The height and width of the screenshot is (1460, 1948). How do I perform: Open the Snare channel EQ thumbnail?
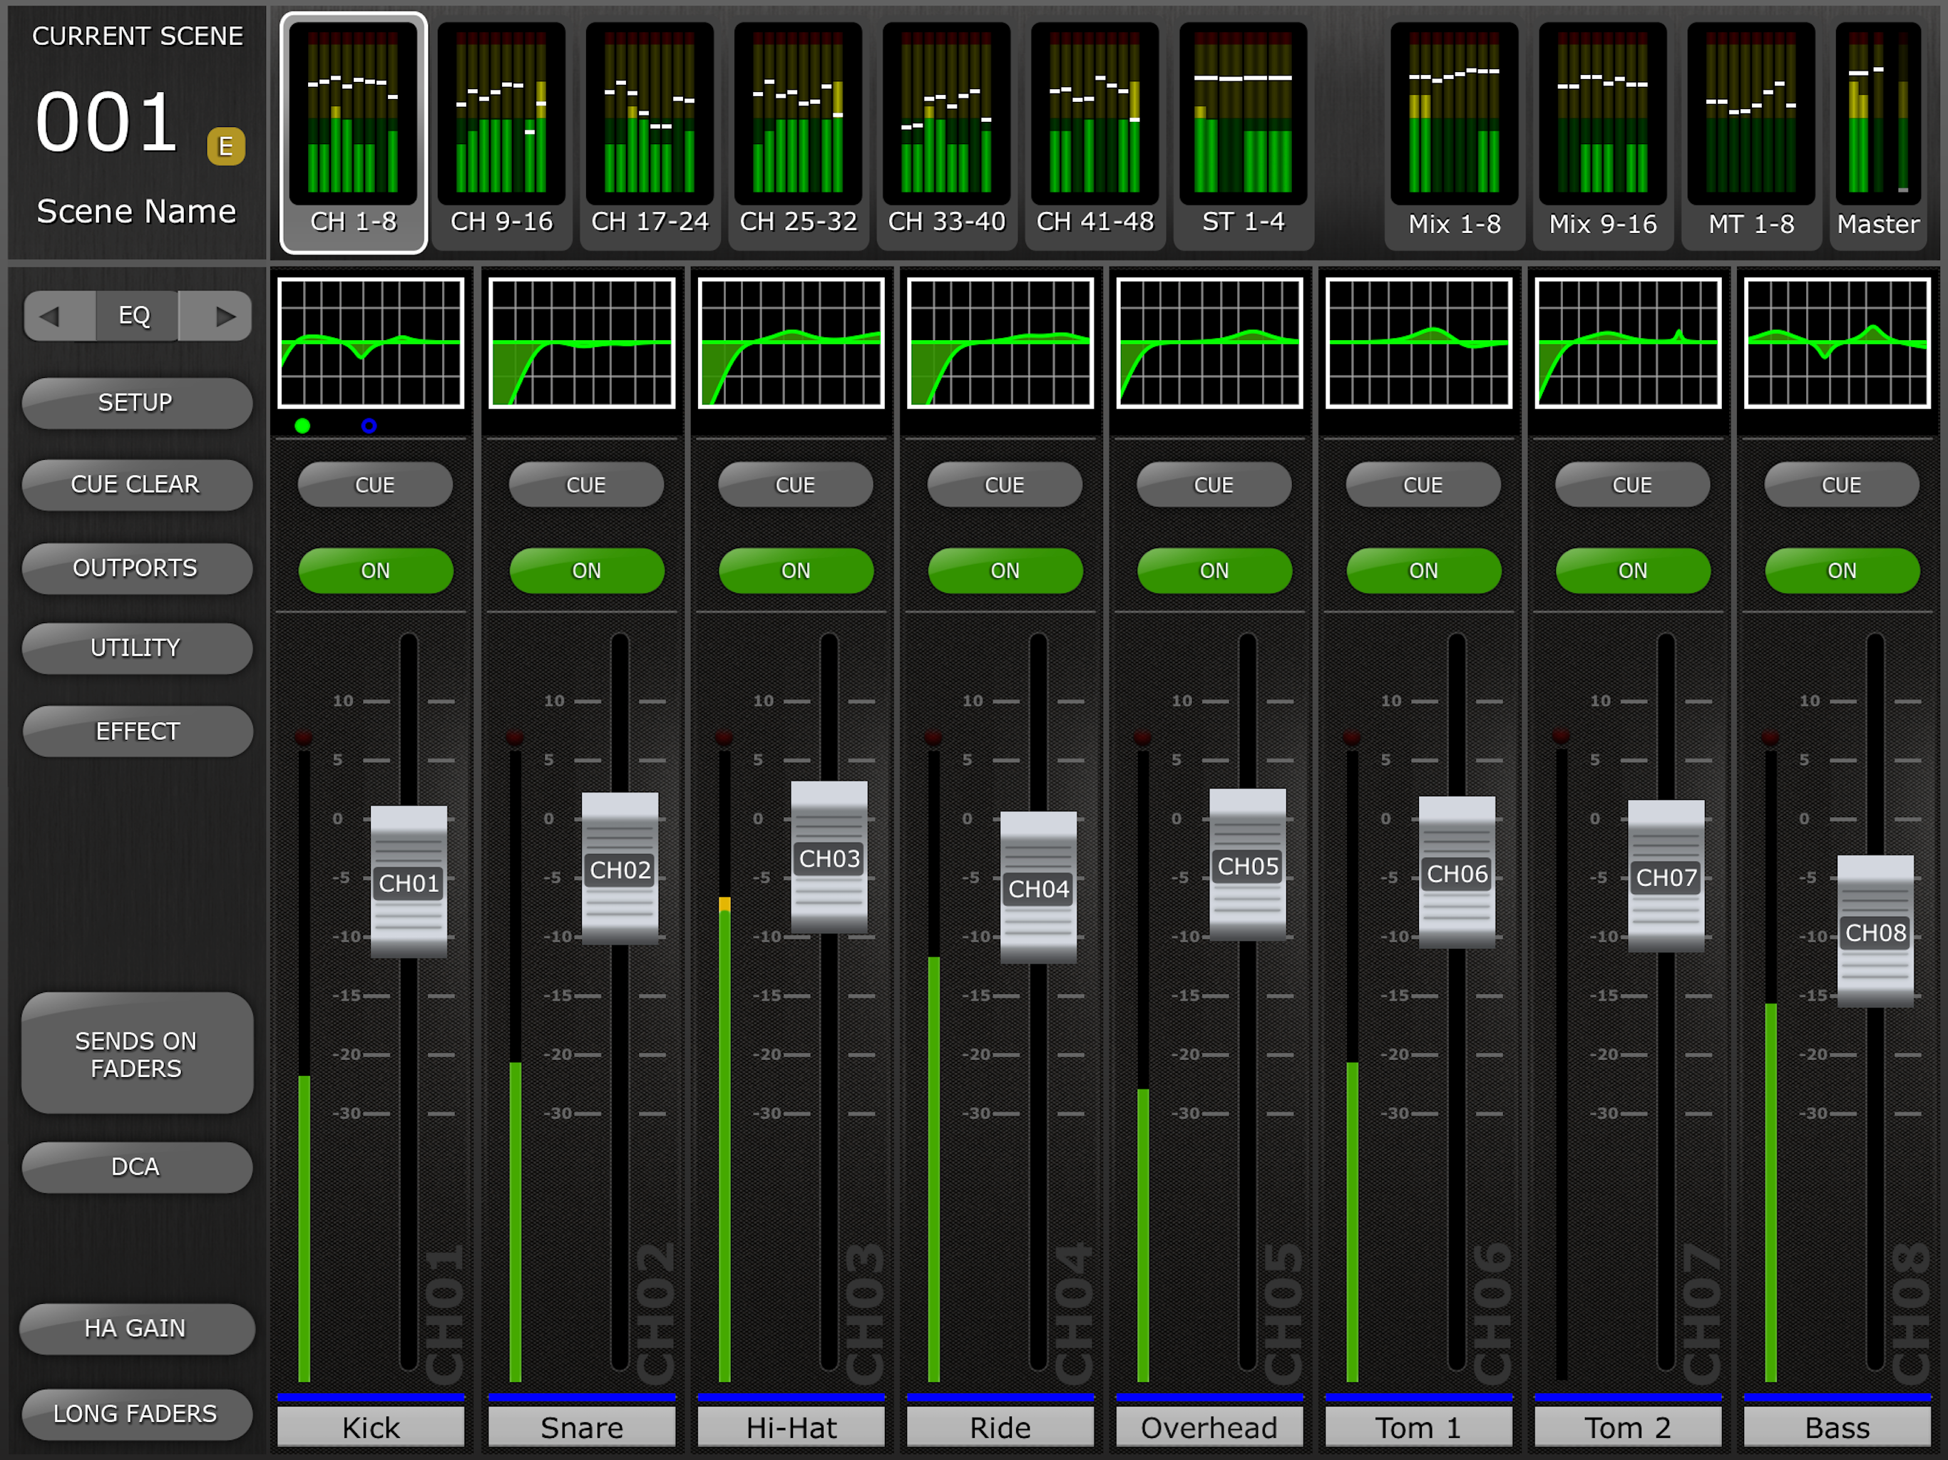pyautogui.click(x=581, y=344)
